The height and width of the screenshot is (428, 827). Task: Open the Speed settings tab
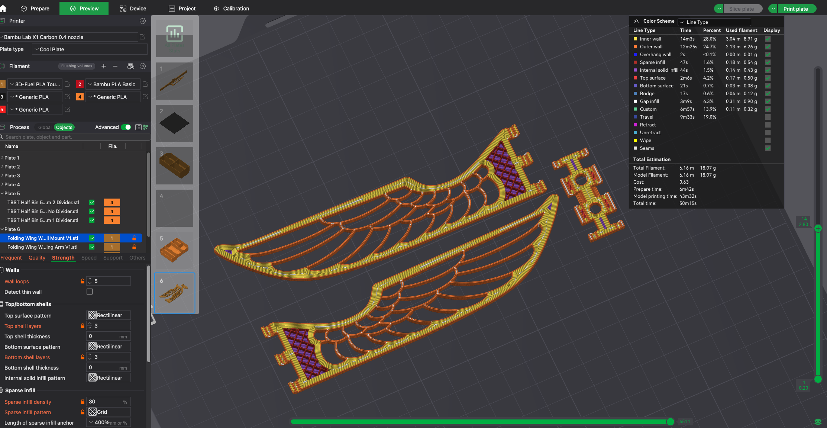point(89,258)
